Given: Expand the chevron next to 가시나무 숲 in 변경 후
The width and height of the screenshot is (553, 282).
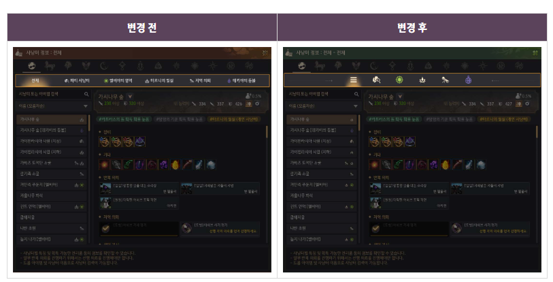Looking at the screenshot, I should [x=400, y=97].
